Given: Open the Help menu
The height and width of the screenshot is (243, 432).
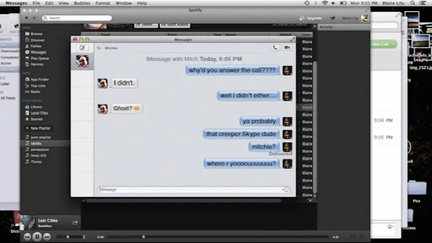Looking at the screenshot, I should point(142,3).
